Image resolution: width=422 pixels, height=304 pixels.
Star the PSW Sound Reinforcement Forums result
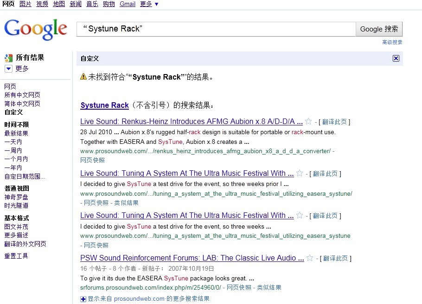[310, 258]
